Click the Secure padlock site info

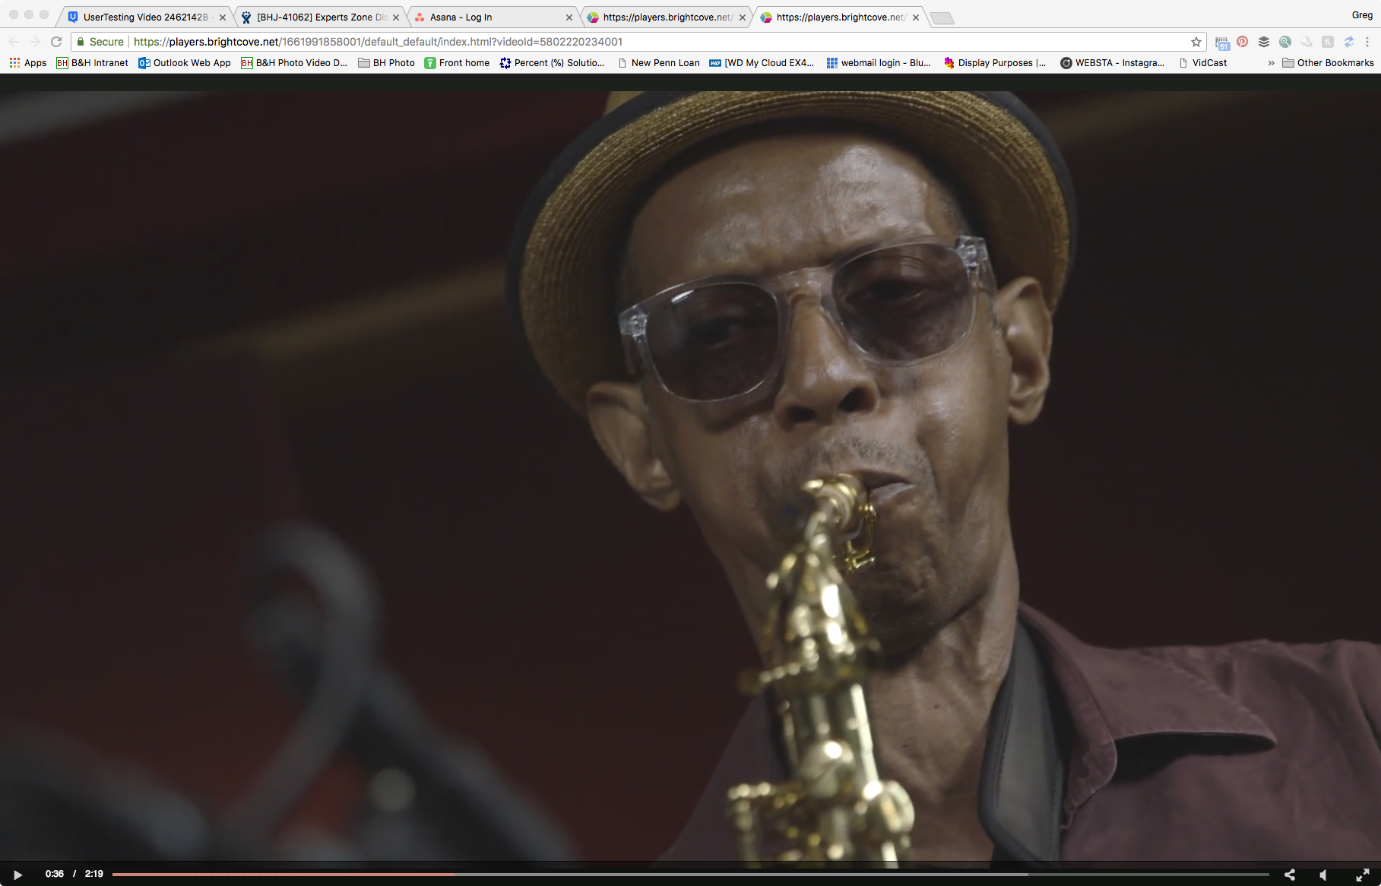click(x=100, y=42)
